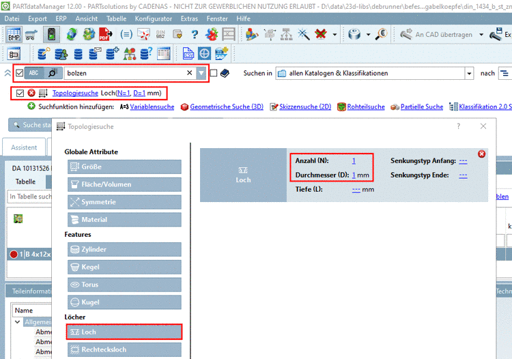The image size is (512, 359).
Task: Open the Datei menu
Action: click(x=12, y=18)
